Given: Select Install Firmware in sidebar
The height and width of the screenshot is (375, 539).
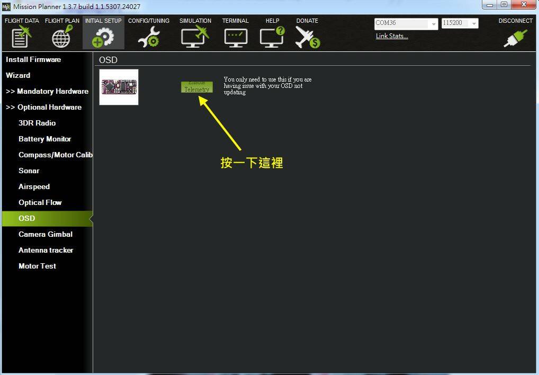Looking at the screenshot, I should pyautogui.click(x=33, y=59).
